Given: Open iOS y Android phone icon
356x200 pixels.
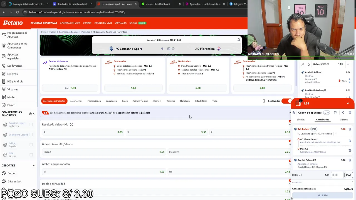Looking at the screenshot, I should click(x=4, y=81).
